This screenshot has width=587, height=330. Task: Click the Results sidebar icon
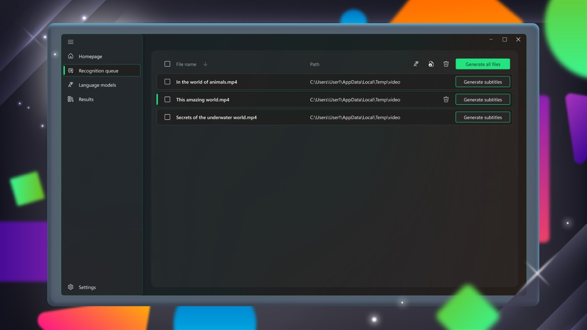pyautogui.click(x=70, y=99)
